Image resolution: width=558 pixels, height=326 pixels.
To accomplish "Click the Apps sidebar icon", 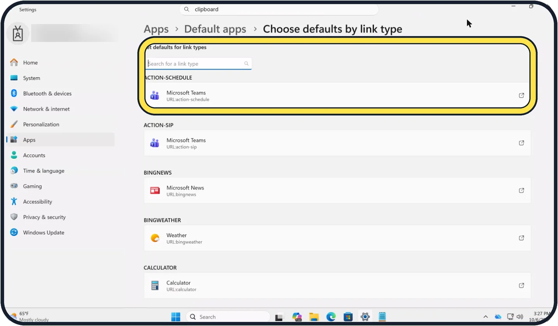I will 14,140.
